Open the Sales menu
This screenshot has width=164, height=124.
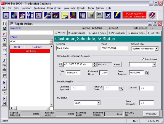[16, 8]
